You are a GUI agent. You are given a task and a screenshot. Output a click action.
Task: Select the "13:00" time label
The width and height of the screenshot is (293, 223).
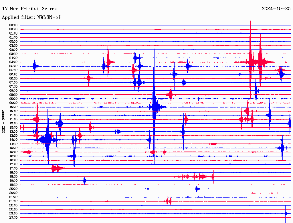tap(13, 132)
